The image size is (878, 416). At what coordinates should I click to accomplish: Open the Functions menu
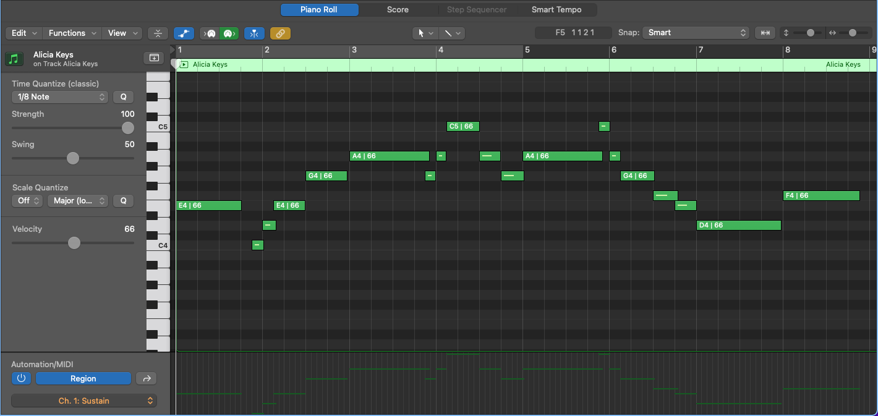pos(72,33)
